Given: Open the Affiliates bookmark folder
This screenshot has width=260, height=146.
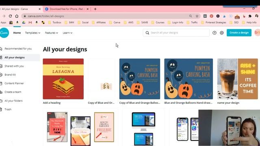Looking at the screenshot, I should click(99, 22).
